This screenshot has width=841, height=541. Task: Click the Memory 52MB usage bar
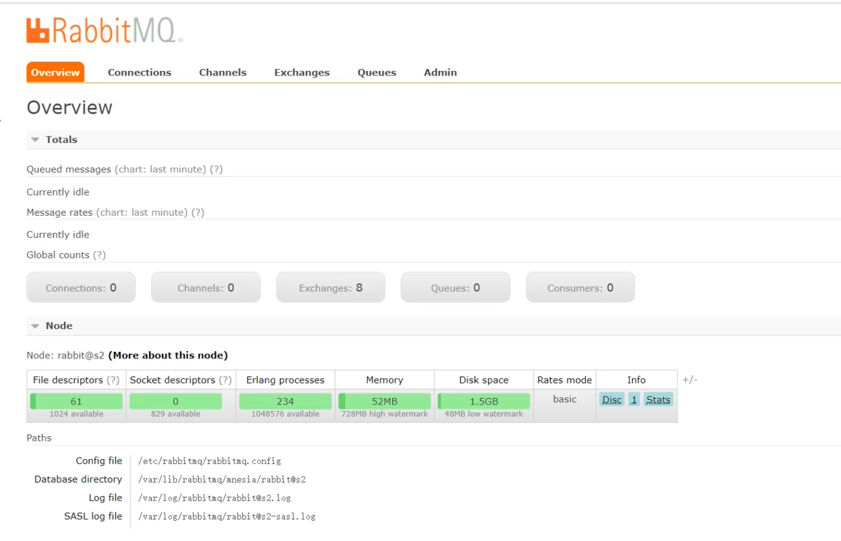tap(385, 401)
